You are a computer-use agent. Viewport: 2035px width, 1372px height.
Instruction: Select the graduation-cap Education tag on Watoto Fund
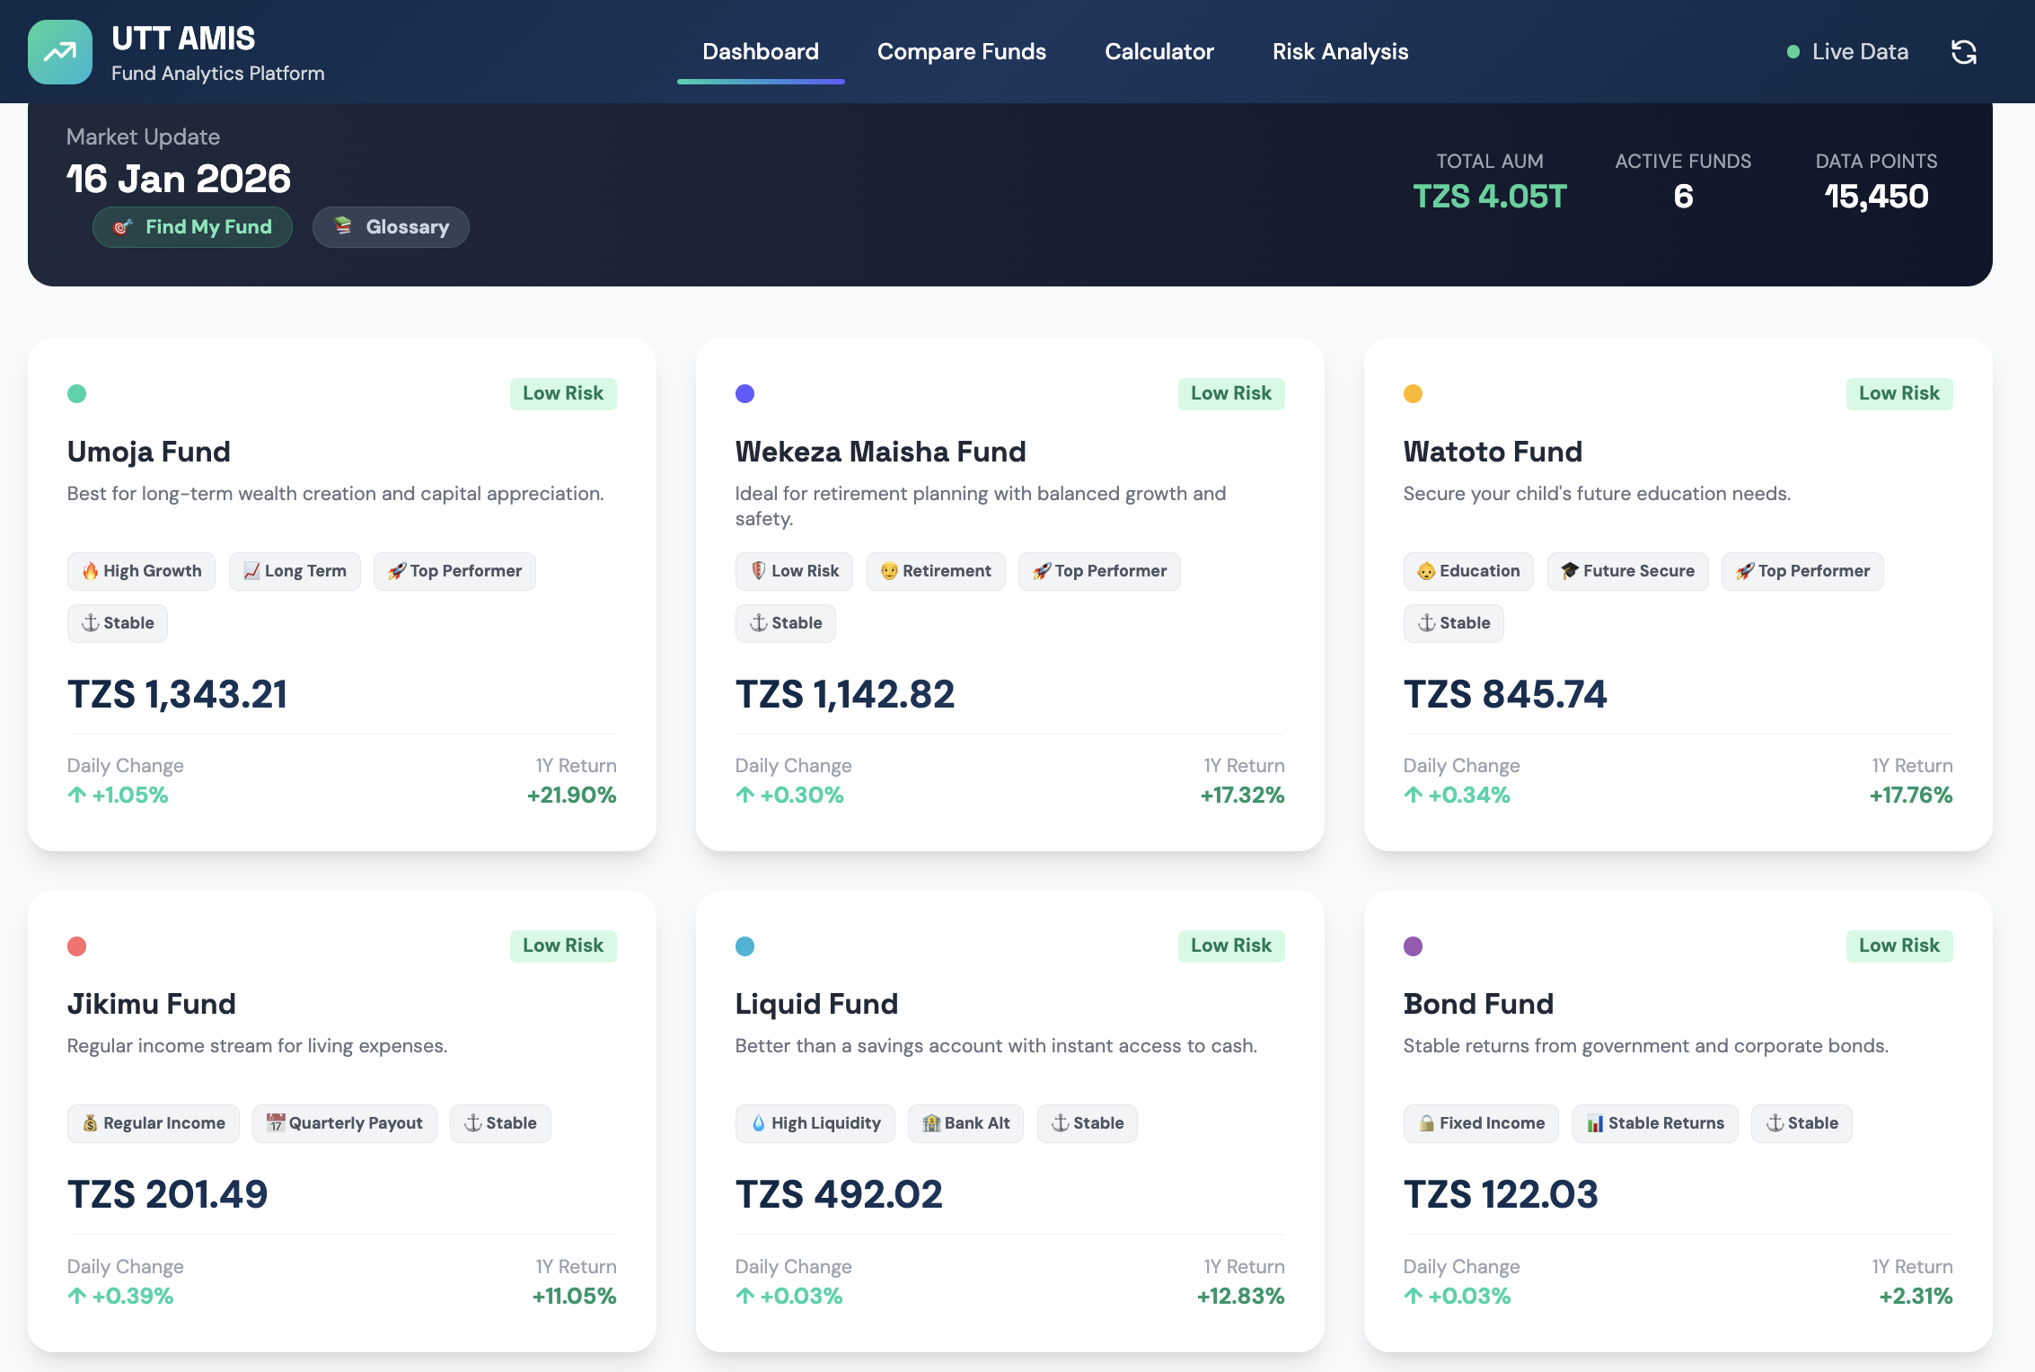coord(1467,571)
